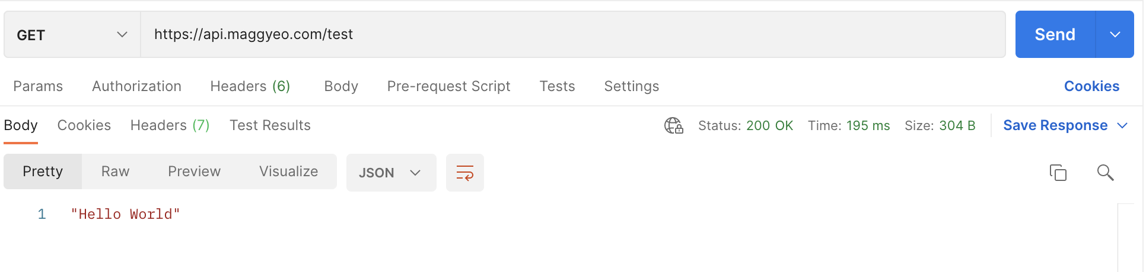Open the Tests tab

coord(557,86)
